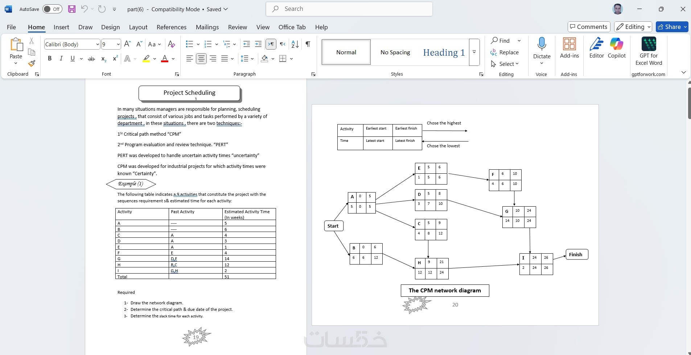Open Add-ins gallery

[x=569, y=48]
